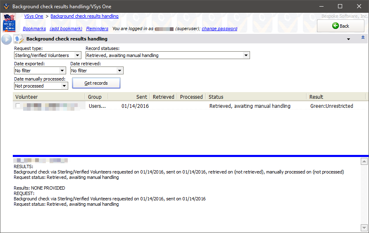Viewport: 369px width, 233px height.
Task: Click the VSys app icon in title bar
Action: (6, 7)
